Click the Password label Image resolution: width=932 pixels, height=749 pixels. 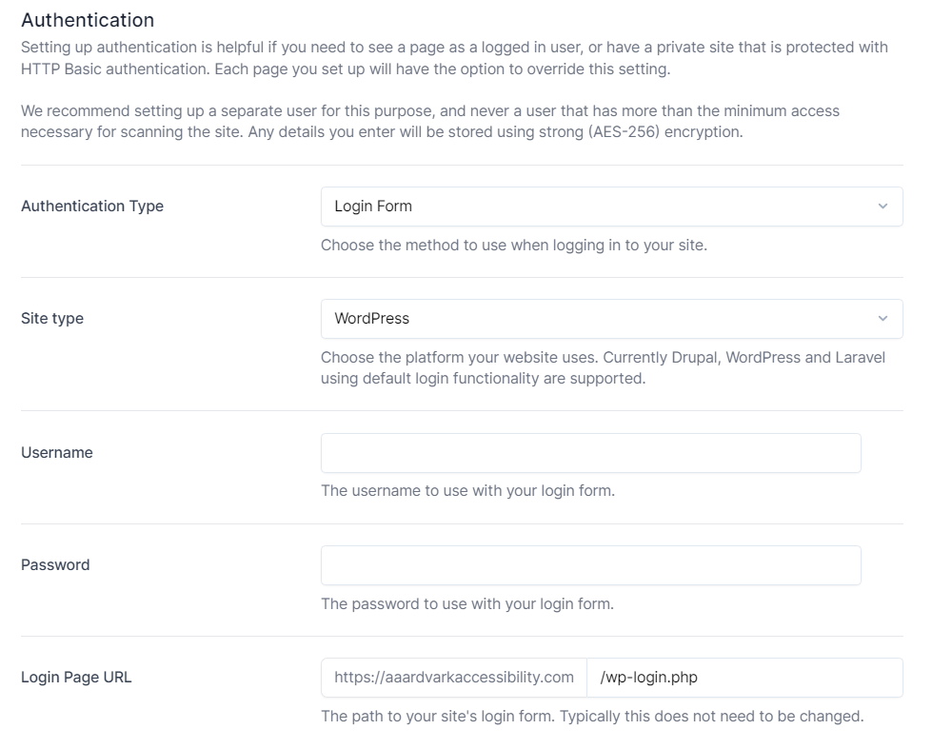[55, 565]
